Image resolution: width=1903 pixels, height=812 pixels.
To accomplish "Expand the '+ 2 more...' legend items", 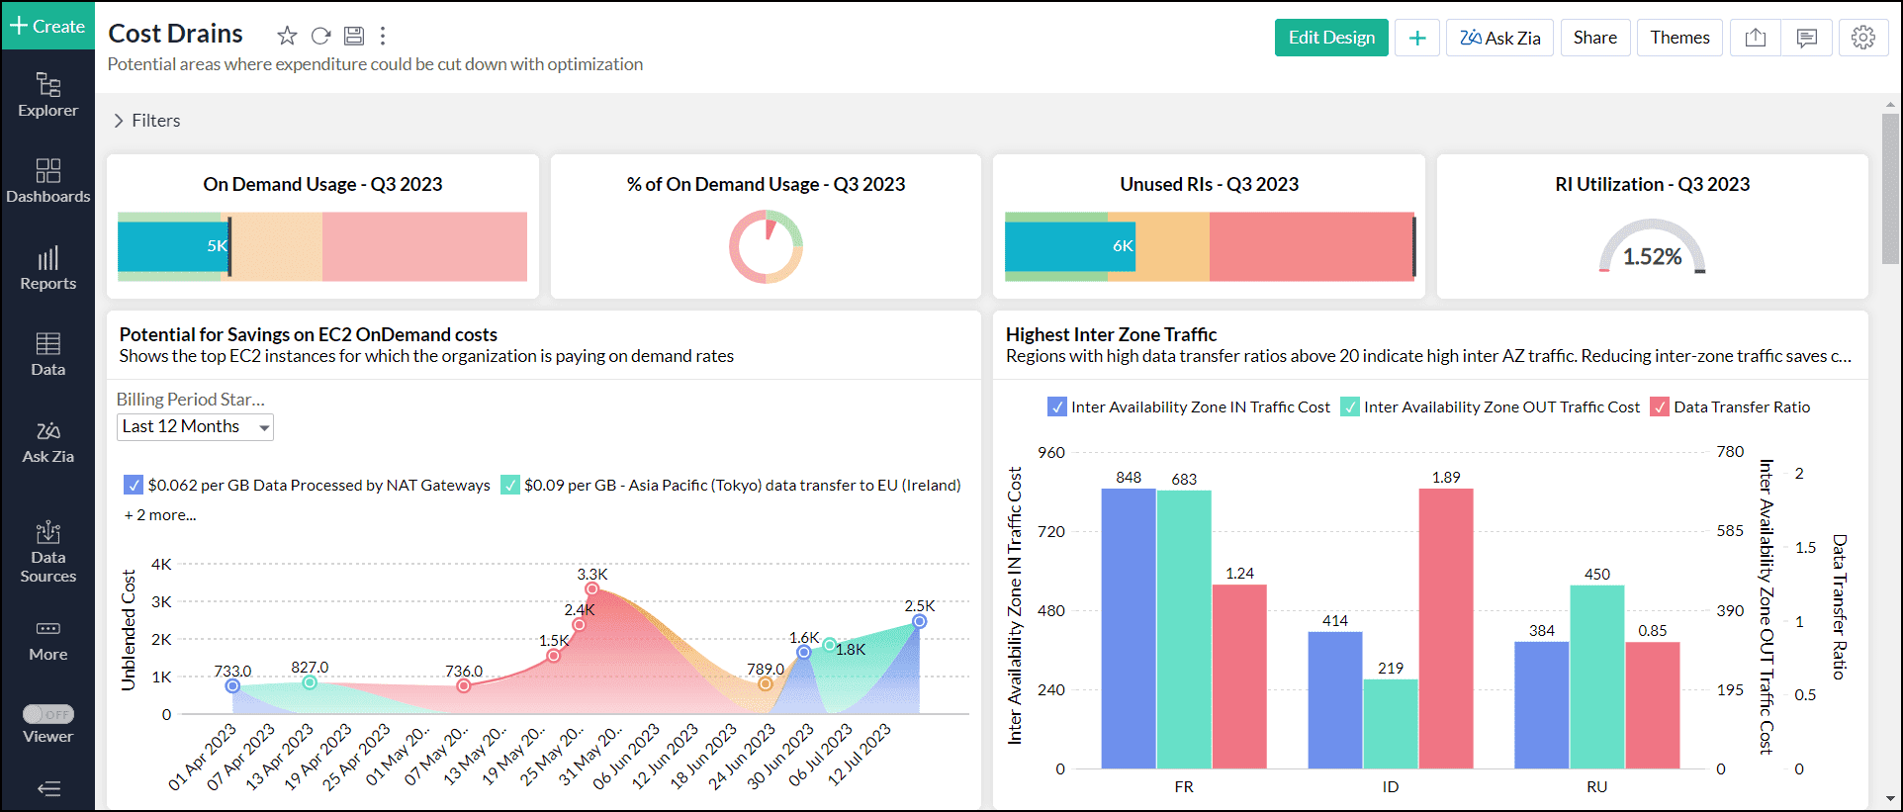I will [160, 515].
